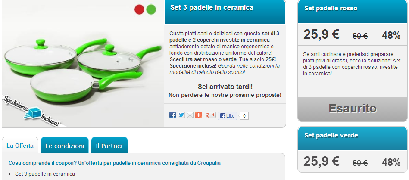The image size is (409, 180).
Task: Share the offer on Facebook
Action: click(173, 115)
